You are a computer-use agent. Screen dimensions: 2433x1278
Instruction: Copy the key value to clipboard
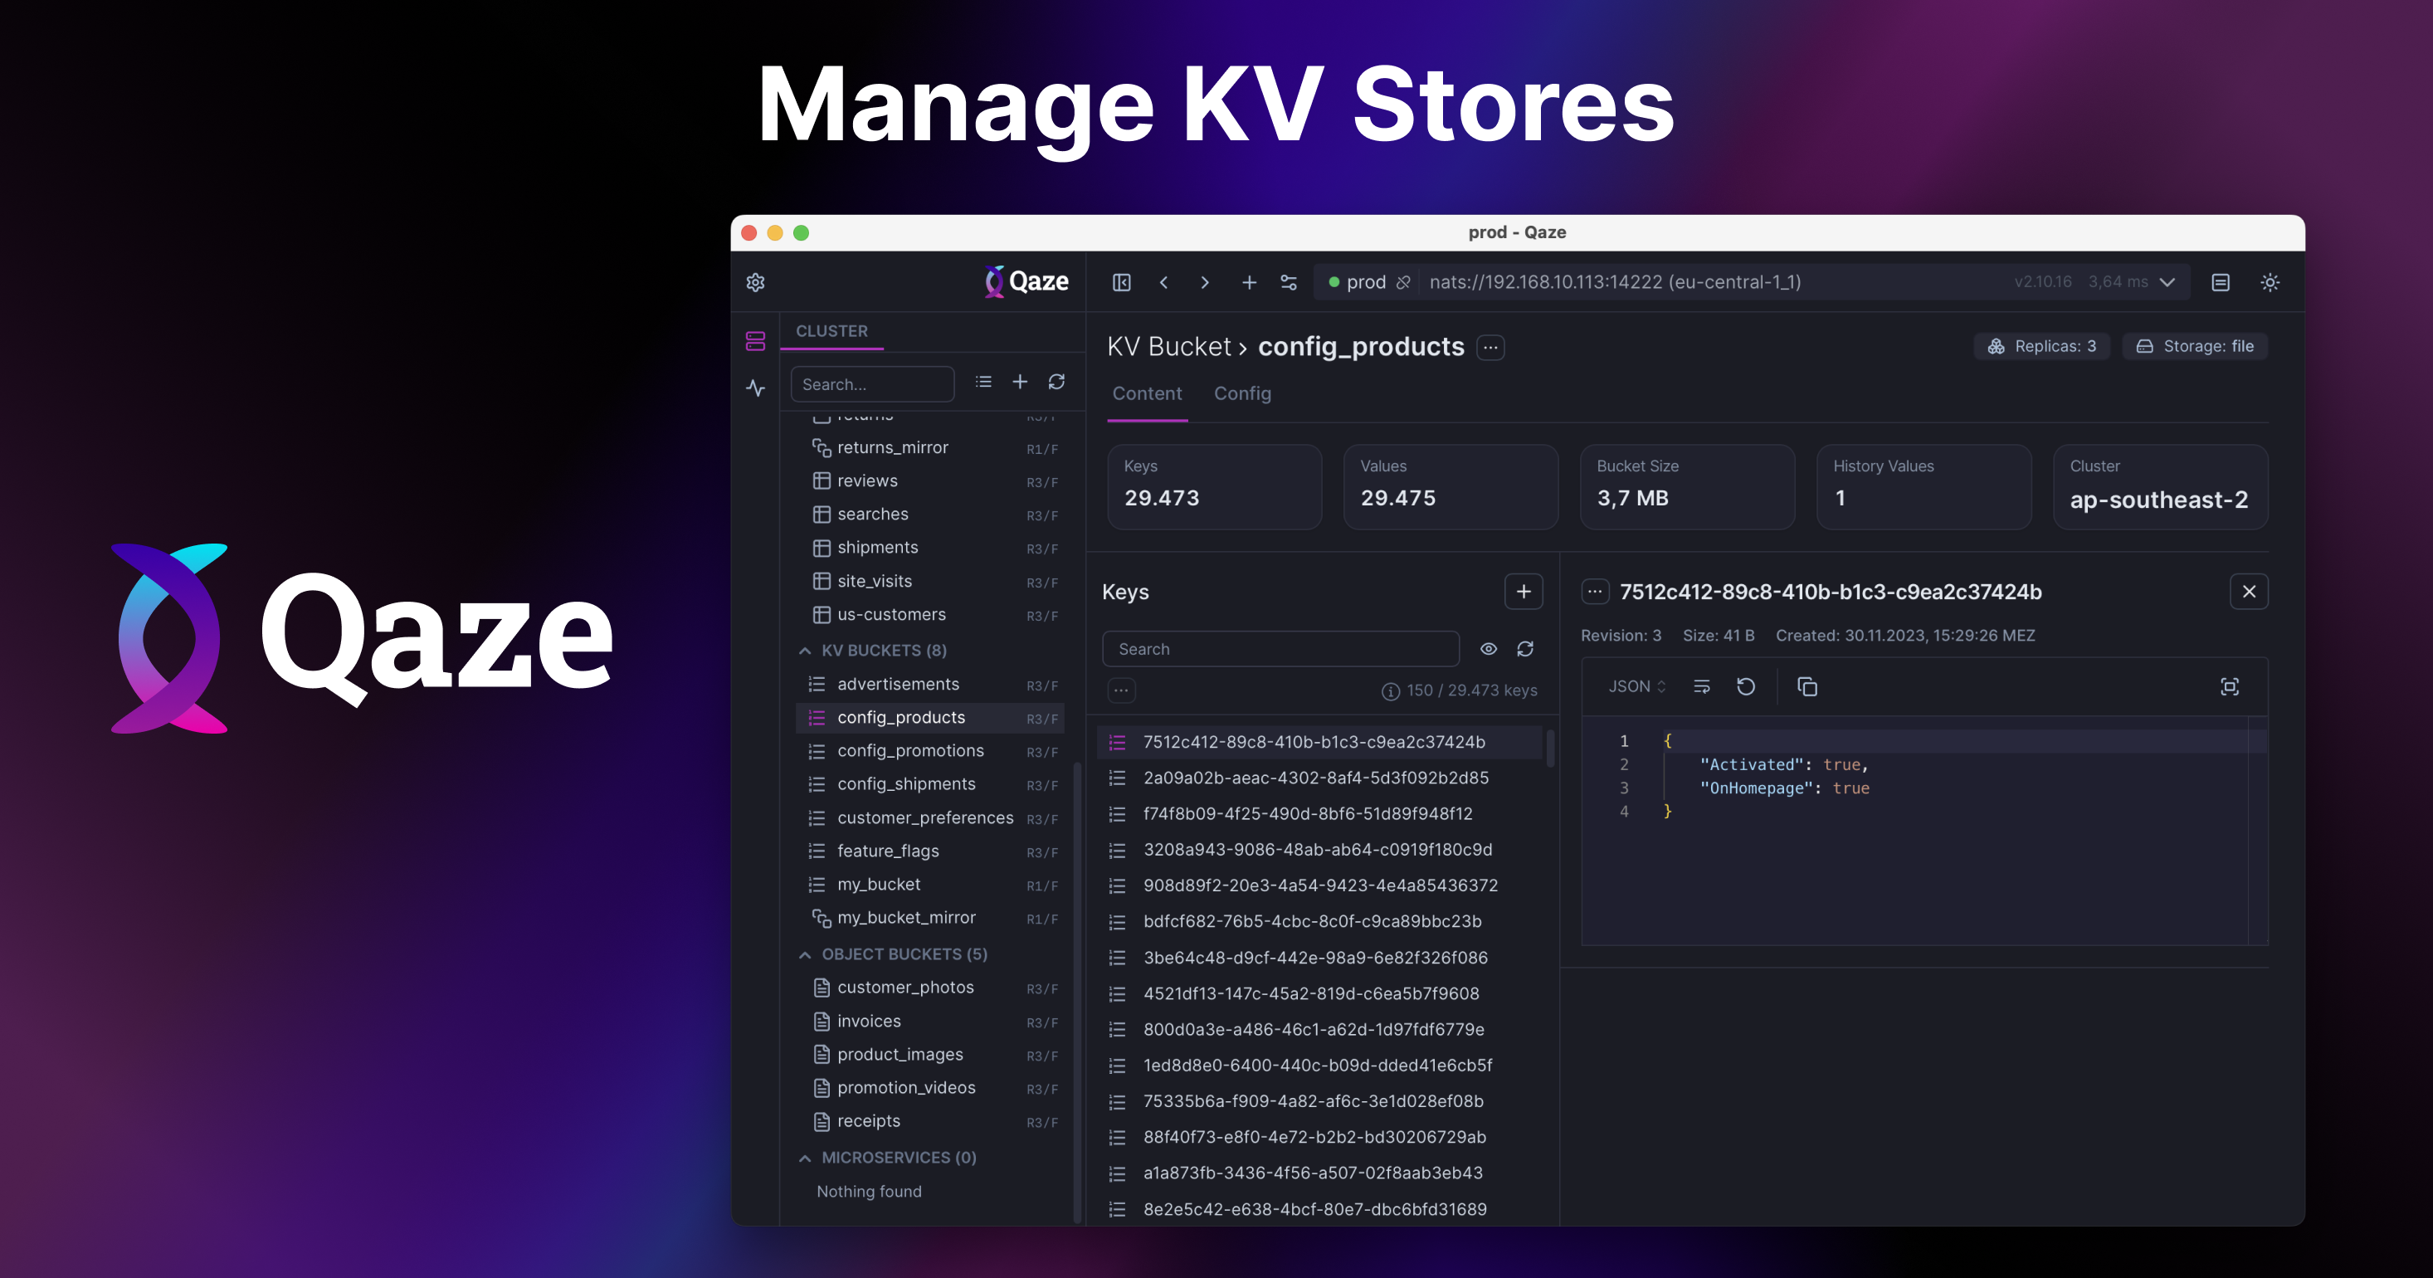(1806, 686)
